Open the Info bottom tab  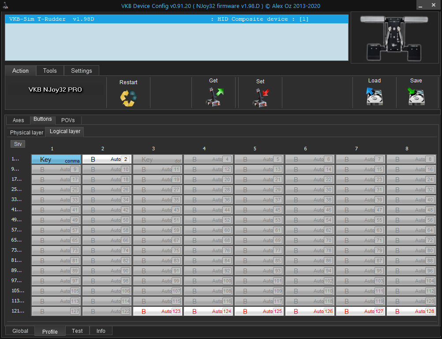pyautogui.click(x=101, y=331)
